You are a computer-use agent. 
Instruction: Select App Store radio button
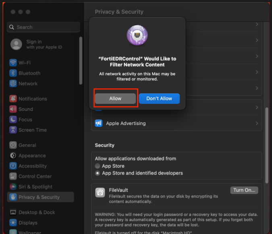pos(98,166)
